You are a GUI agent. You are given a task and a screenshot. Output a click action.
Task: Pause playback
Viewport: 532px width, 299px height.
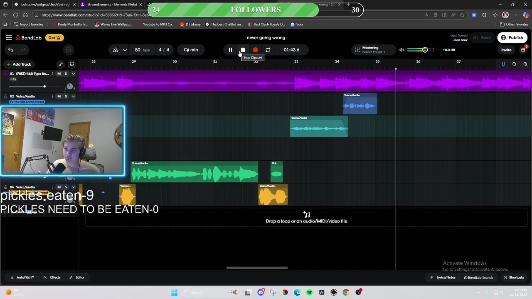(x=230, y=50)
